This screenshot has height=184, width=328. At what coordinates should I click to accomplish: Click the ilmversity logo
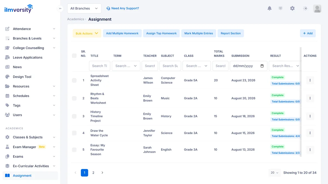click(18, 9)
